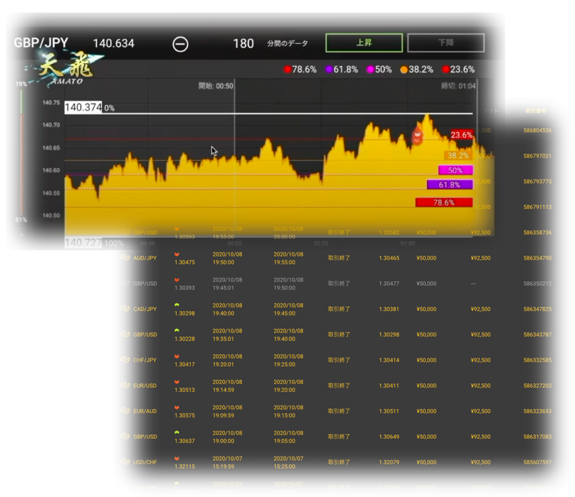Click the 取引終了 status in the EUR/USD row
The image size is (575, 497).
339,385
